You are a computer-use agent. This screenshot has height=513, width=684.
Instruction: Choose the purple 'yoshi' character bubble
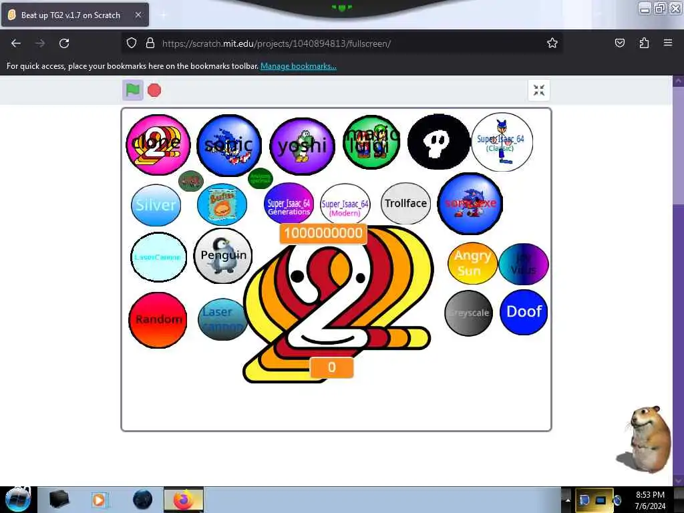(x=303, y=146)
